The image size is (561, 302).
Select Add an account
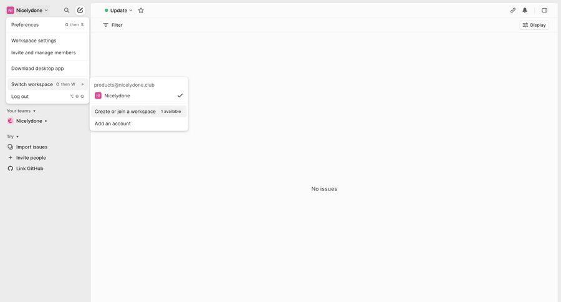139,124
